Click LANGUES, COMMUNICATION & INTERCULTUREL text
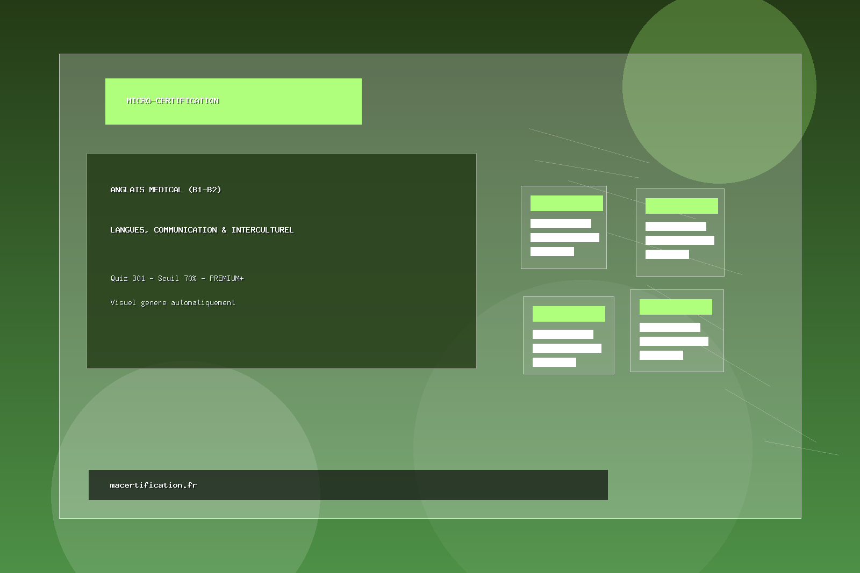Image resolution: width=860 pixels, height=573 pixels. click(x=202, y=230)
